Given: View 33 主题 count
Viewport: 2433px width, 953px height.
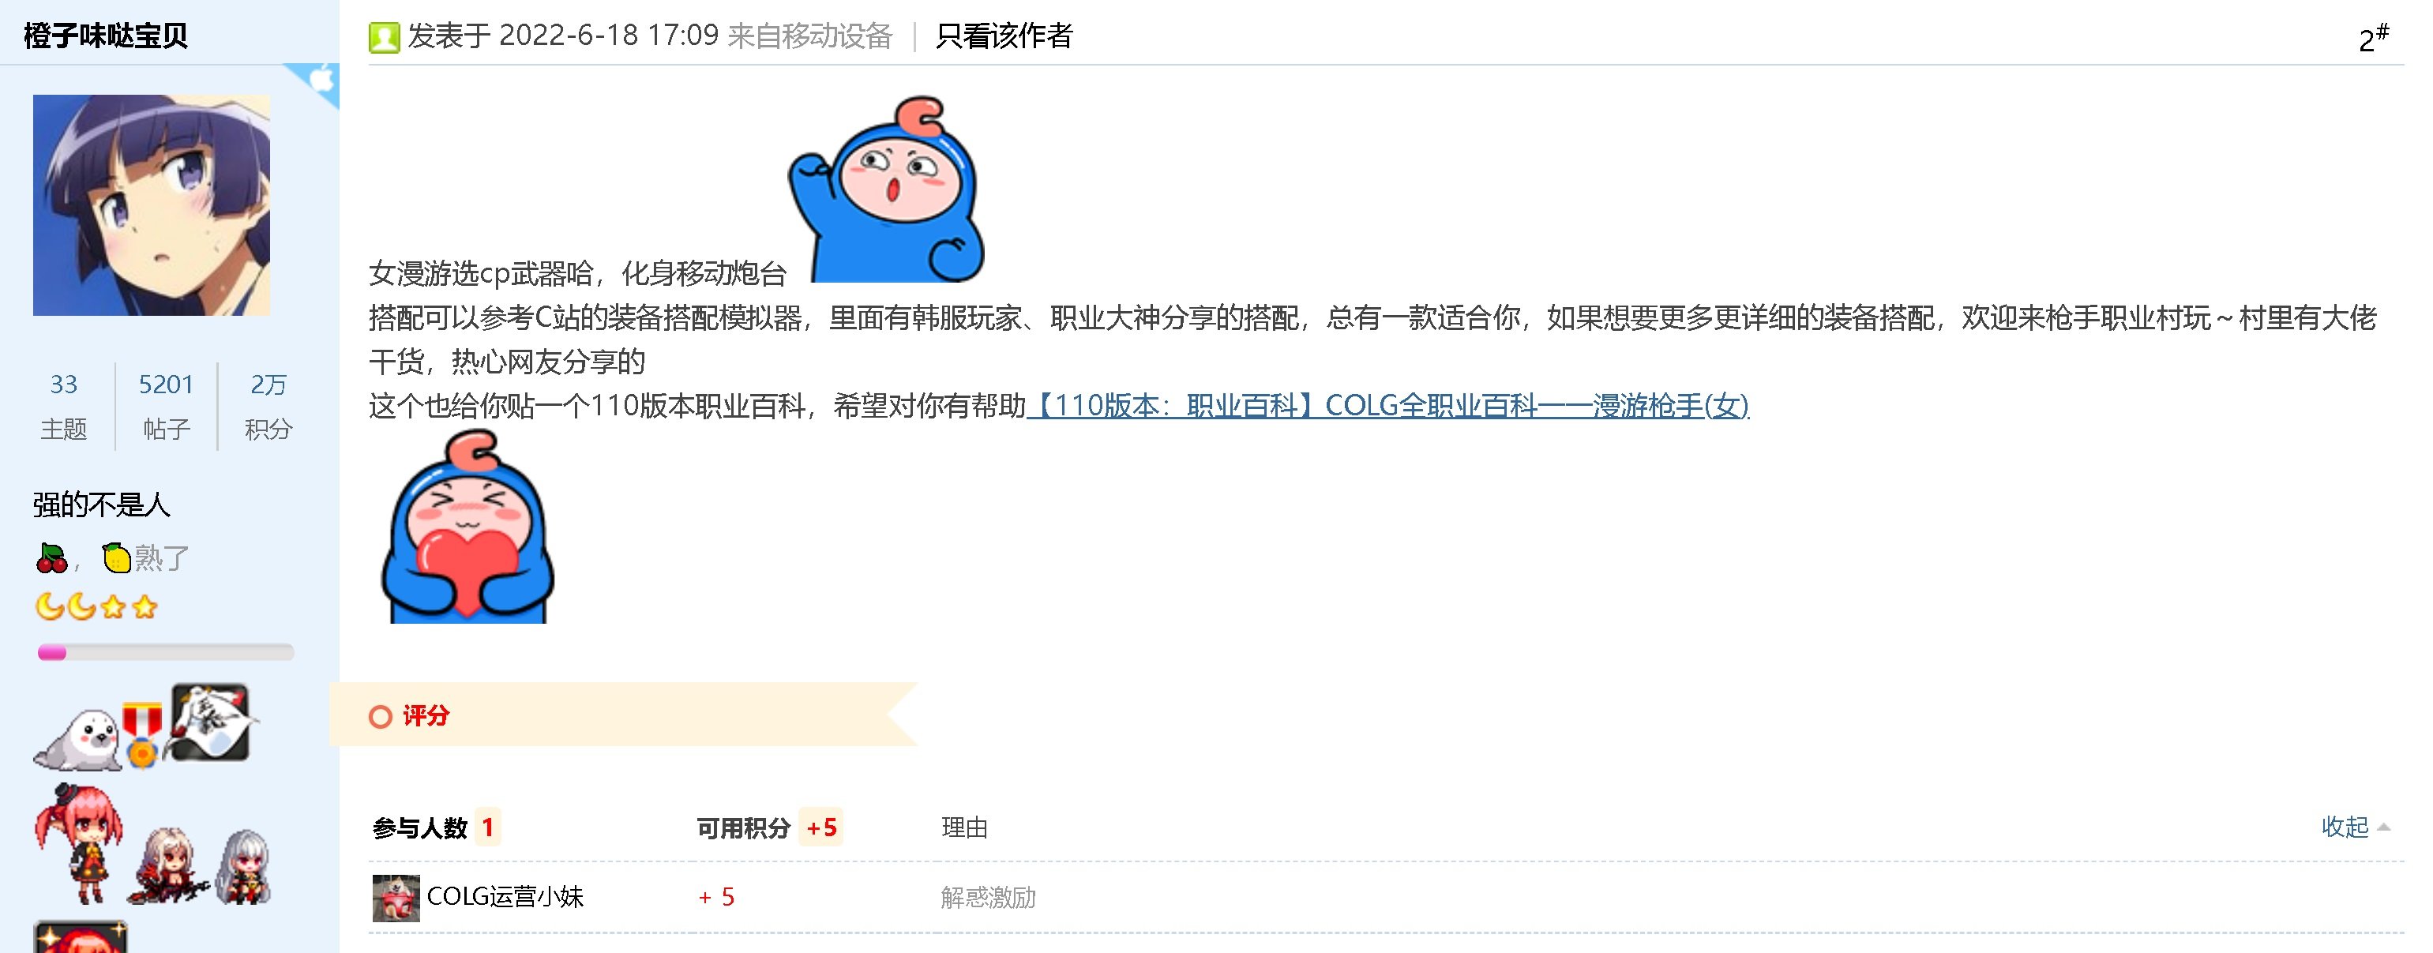Looking at the screenshot, I should [63, 406].
